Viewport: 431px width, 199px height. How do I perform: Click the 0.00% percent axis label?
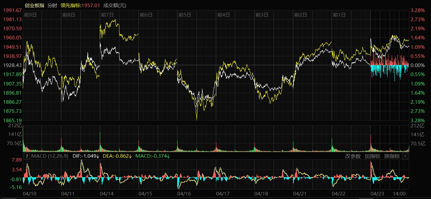coord(418,65)
